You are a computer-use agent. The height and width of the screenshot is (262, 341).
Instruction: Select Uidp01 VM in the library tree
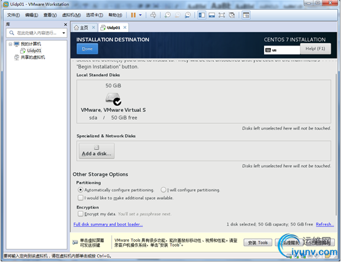point(34,50)
